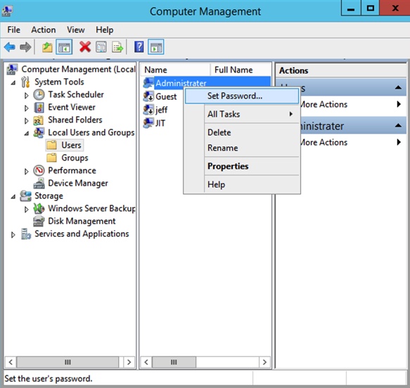Open the Action menu
This screenshot has width=410, height=388.
coord(44,30)
